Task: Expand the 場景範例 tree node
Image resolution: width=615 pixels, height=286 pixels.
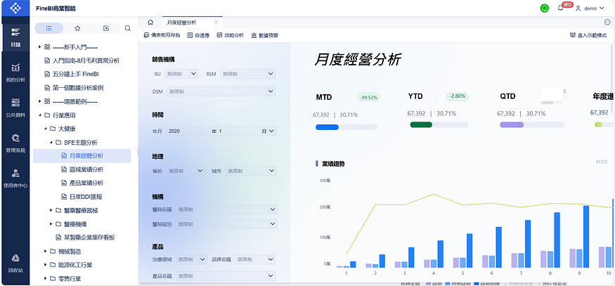Action: point(39,101)
